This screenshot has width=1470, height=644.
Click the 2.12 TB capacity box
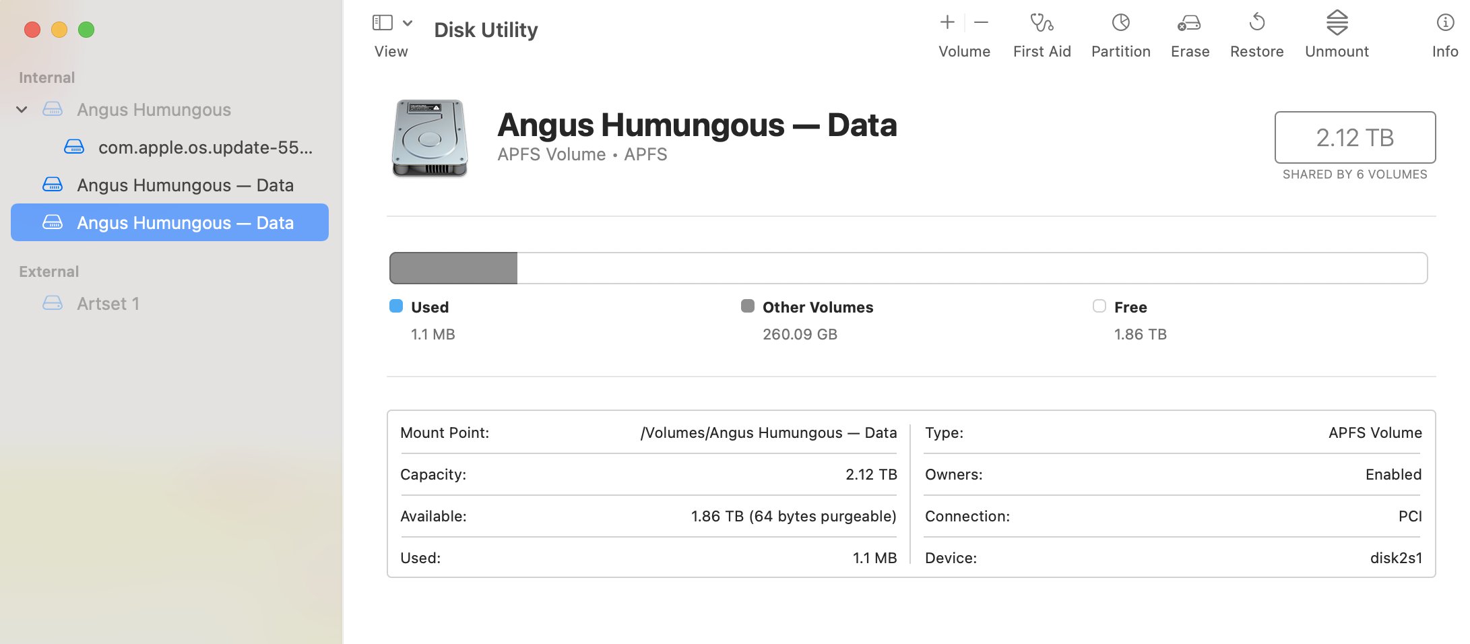[x=1355, y=137]
